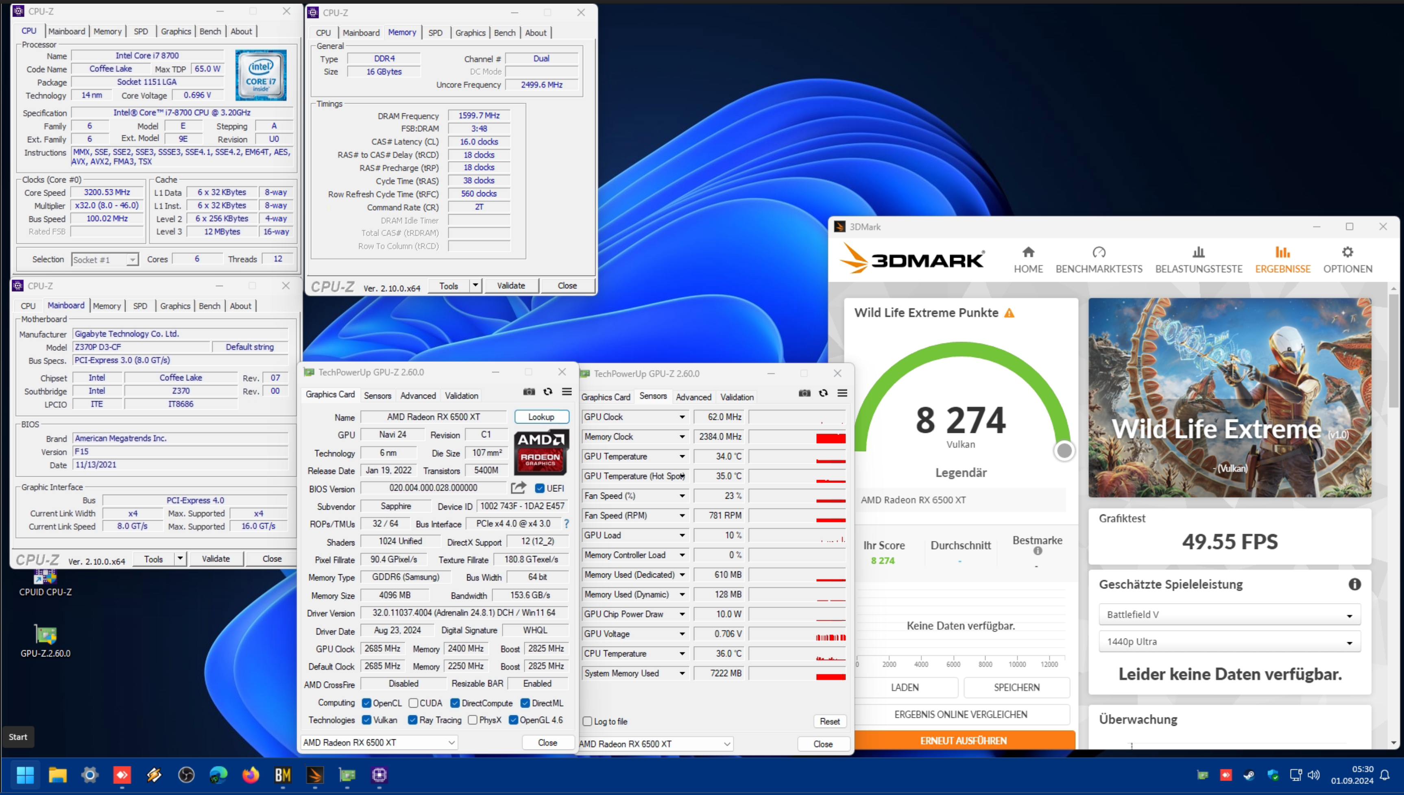Expand the GPU Clock sensor dropdown
1404x795 pixels.
682,417
